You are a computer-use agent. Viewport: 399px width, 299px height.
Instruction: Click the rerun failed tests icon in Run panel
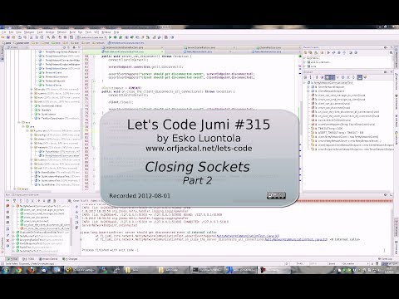pos(7,206)
